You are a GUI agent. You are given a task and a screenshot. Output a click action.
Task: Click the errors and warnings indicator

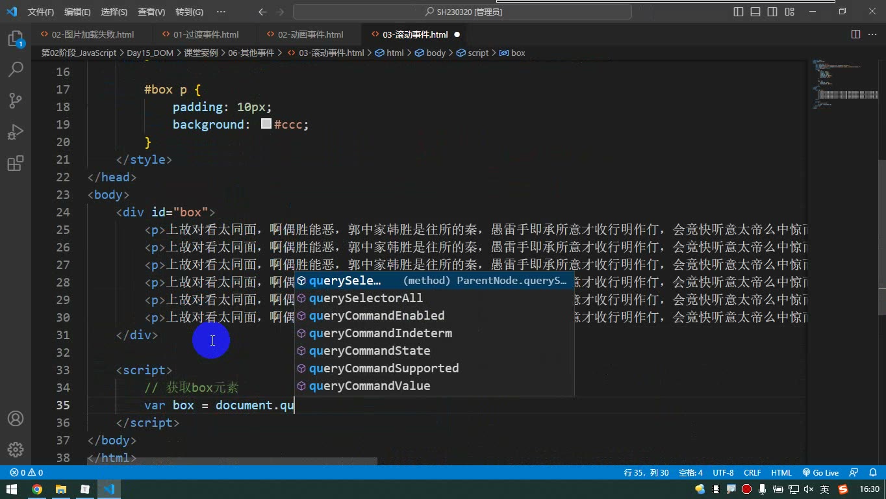pos(27,473)
